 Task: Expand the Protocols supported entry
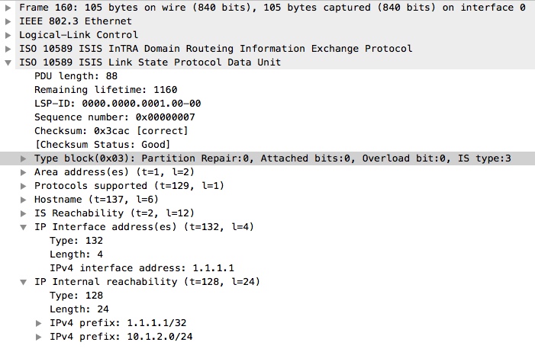(x=24, y=186)
